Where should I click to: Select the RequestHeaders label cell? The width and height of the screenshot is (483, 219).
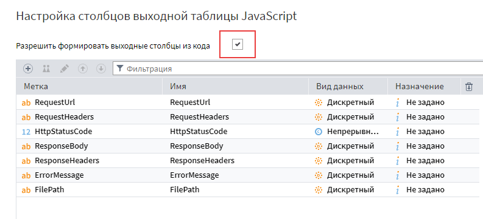pos(90,117)
